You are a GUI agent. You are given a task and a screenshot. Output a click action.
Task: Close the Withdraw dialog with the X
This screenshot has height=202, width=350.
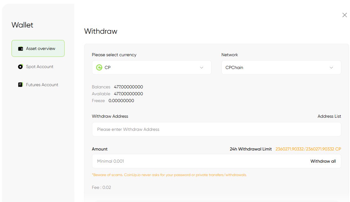(x=345, y=15)
